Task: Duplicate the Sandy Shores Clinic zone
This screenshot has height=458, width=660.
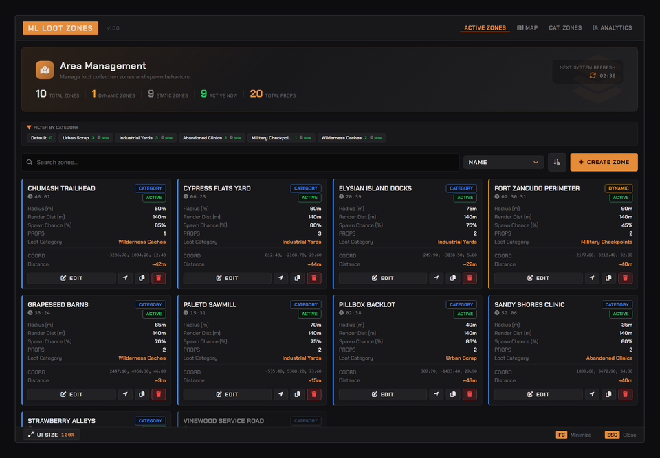Action: pos(608,394)
